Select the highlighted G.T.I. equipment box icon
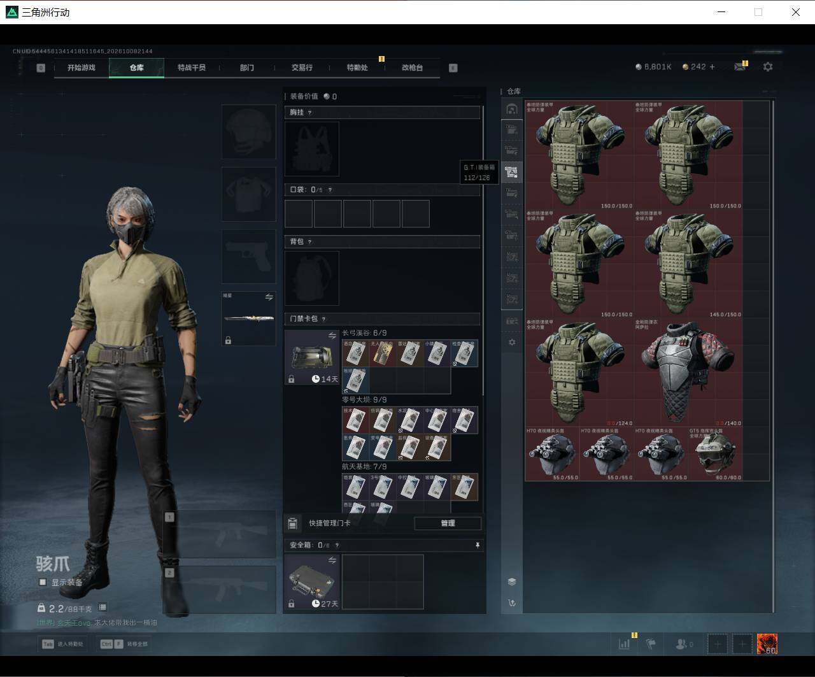This screenshot has width=815, height=677. click(511, 171)
